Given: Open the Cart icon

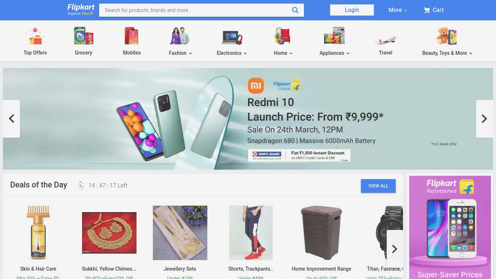Looking at the screenshot, I should 427,10.
